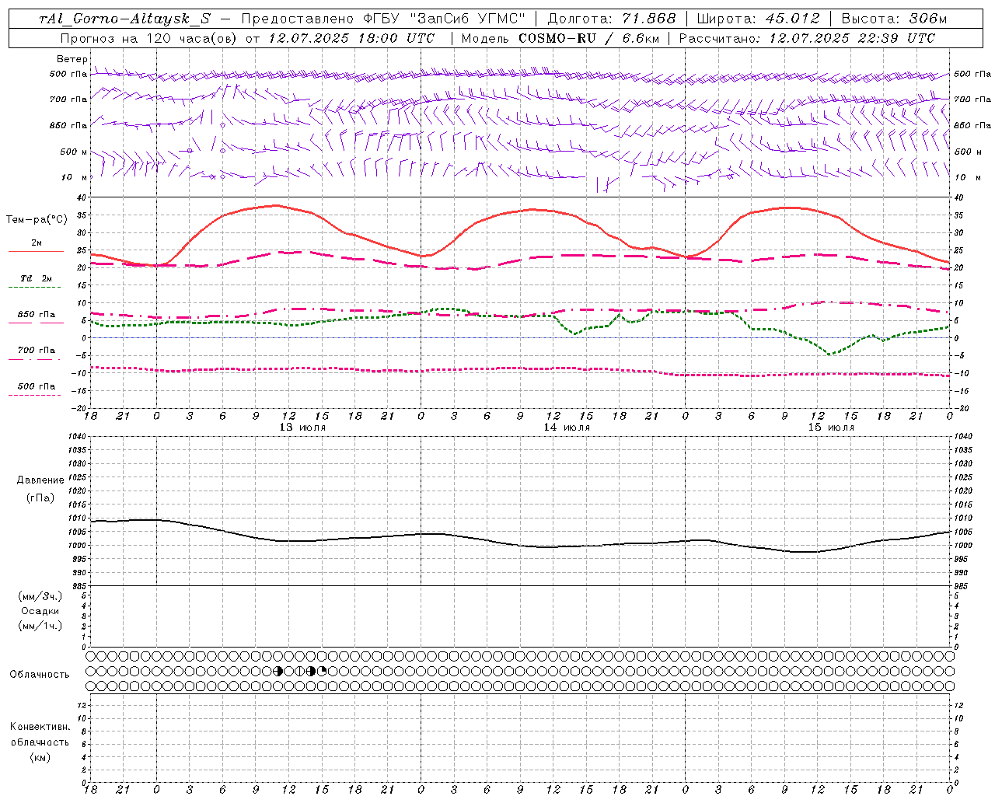Click the Облачность row label

coord(40,675)
